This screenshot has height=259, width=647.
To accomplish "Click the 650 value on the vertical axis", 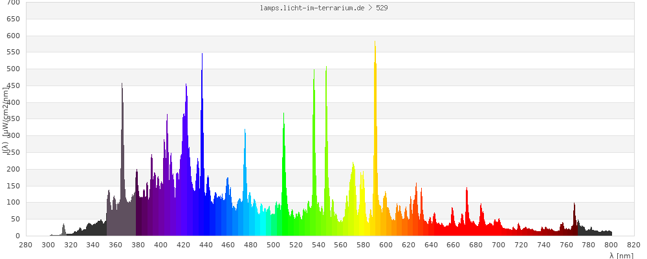I will click(14, 19).
